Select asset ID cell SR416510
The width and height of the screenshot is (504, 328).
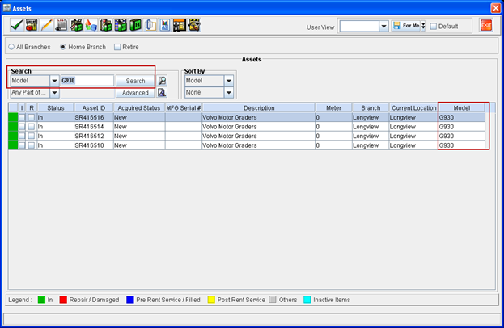tap(94, 145)
